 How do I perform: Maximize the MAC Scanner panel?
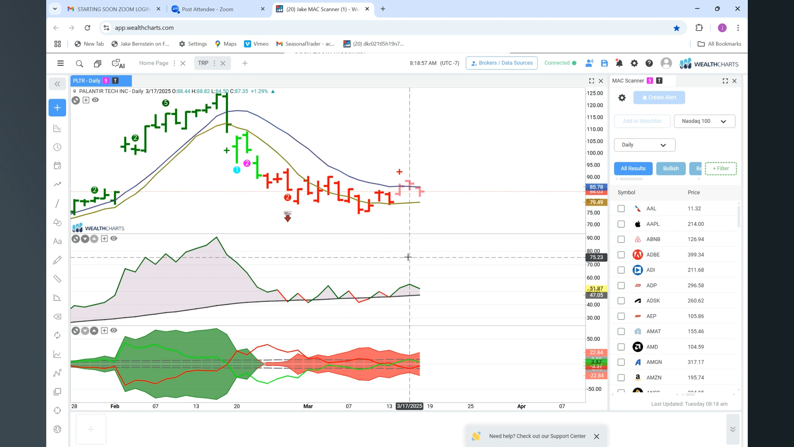(x=725, y=81)
